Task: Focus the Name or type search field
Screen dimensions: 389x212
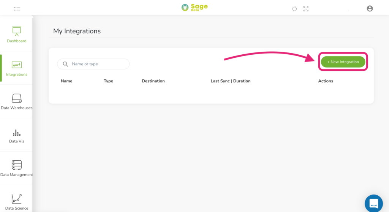Action: click(x=93, y=64)
